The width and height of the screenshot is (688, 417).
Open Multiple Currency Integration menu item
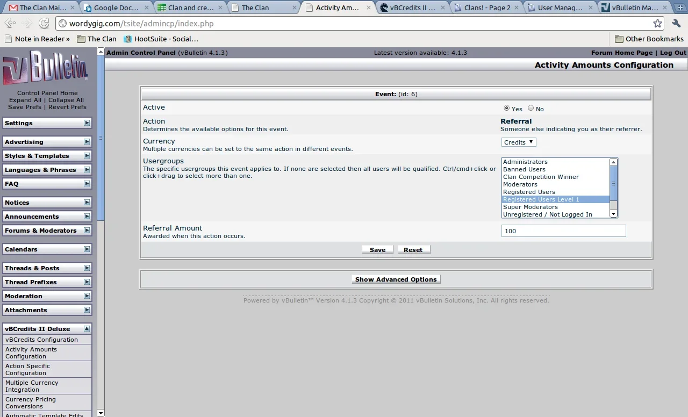click(x=47, y=386)
